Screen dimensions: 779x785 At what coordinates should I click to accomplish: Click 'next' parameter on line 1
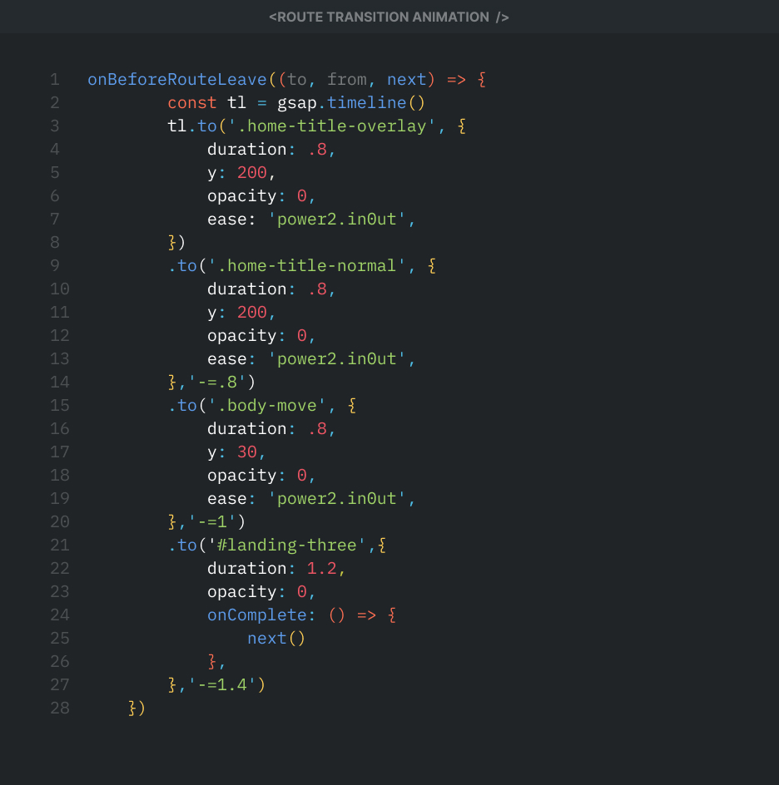click(x=406, y=80)
